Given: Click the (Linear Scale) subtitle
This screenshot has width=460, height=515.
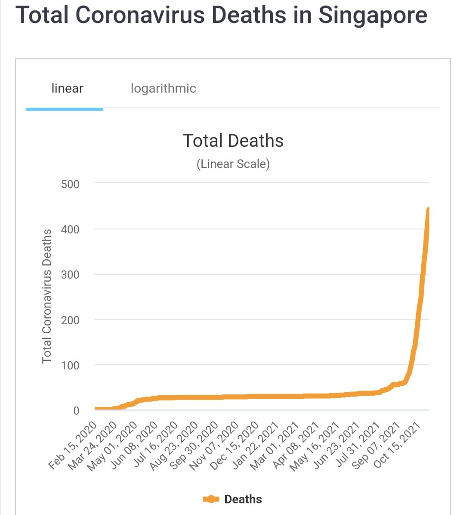Looking at the screenshot, I should pyautogui.click(x=233, y=164).
